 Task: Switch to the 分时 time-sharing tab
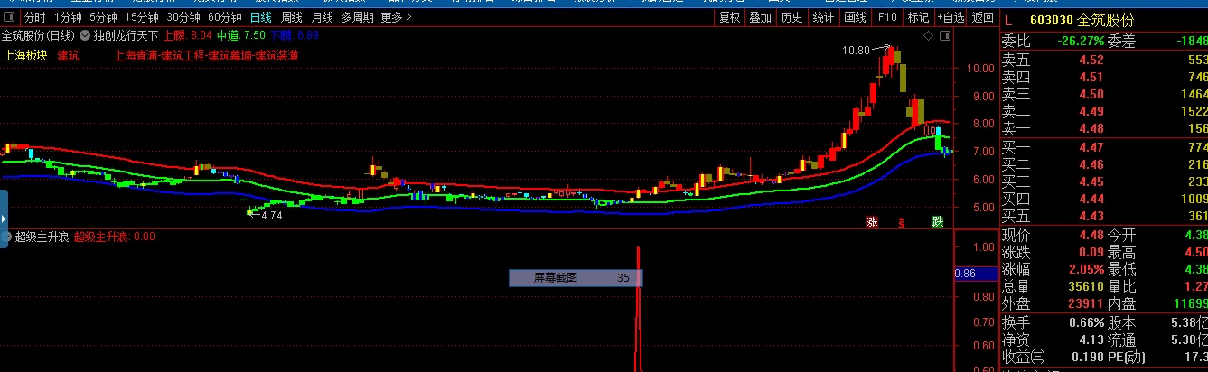[33, 17]
